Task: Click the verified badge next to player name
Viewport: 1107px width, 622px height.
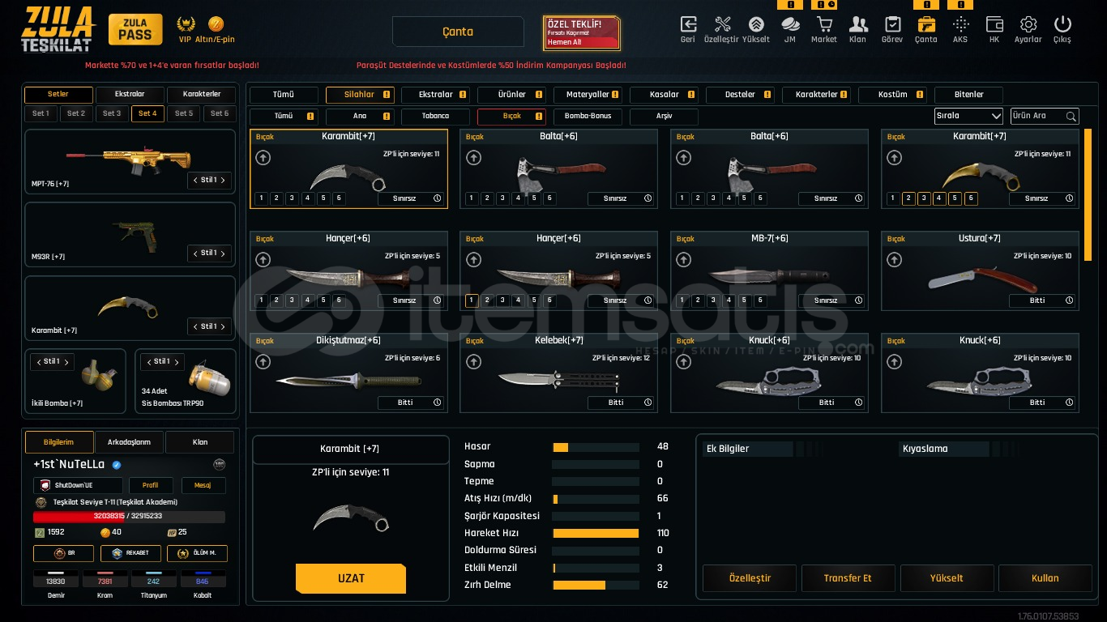Action: pos(117,465)
